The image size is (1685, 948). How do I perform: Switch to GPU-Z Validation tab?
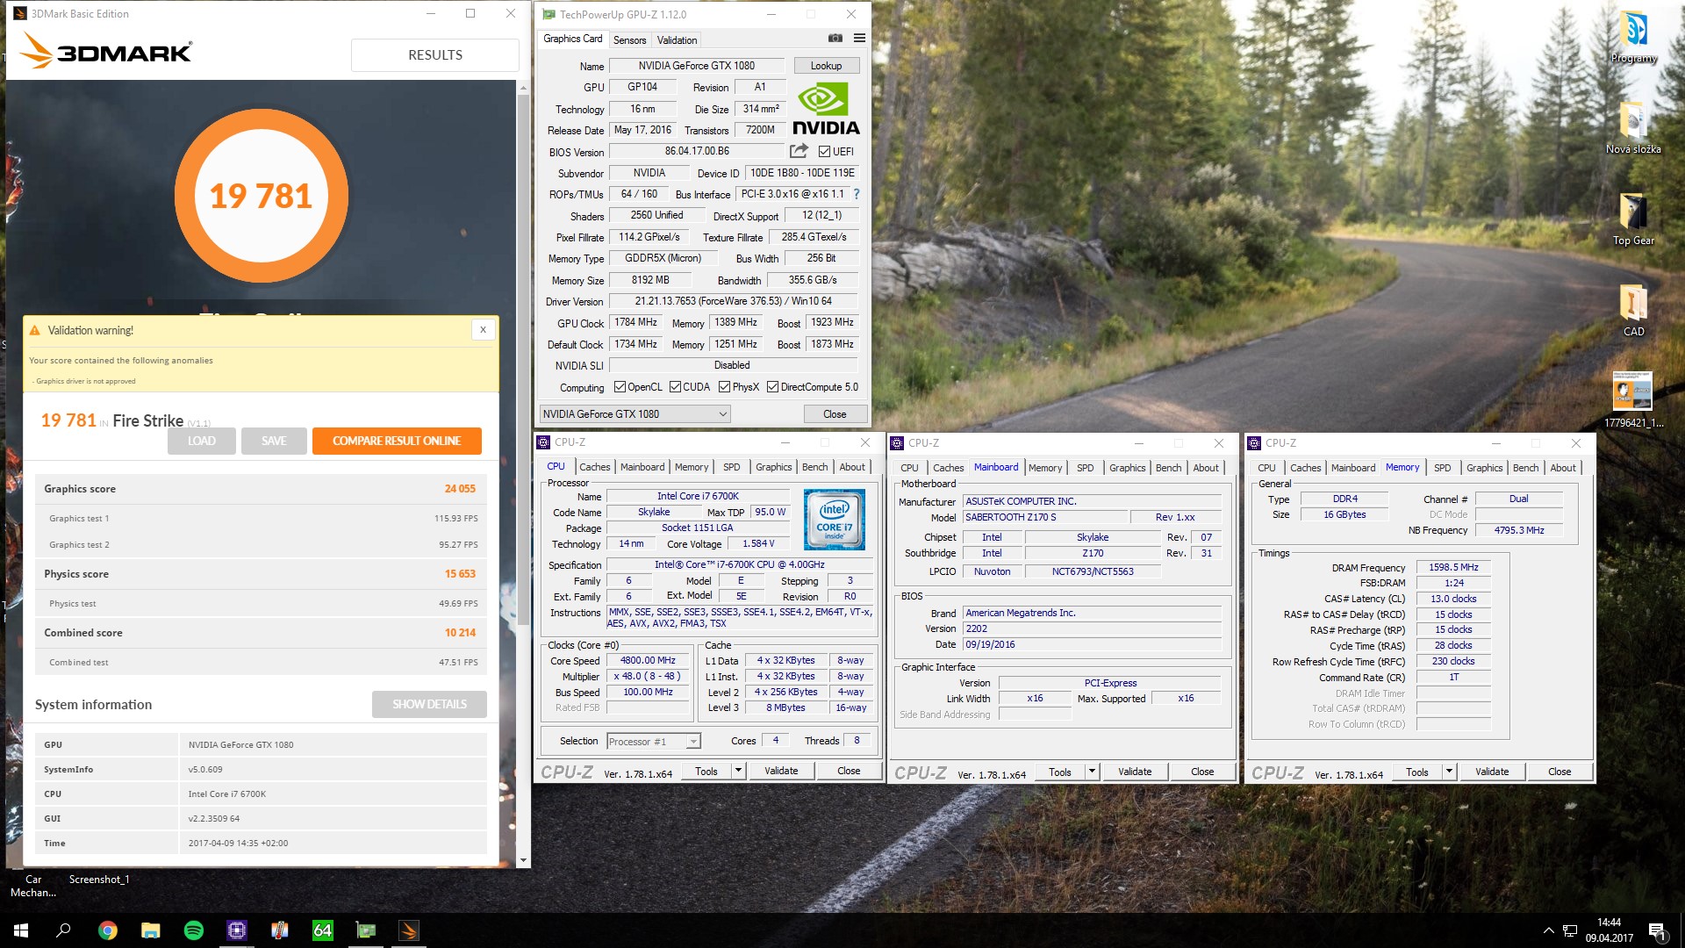677,40
